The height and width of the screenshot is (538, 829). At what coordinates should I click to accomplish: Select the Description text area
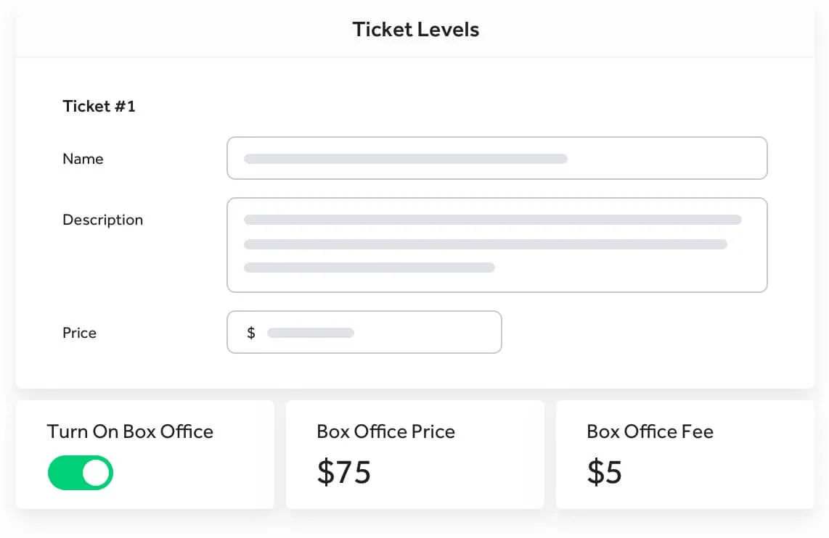pyautogui.click(x=497, y=244)
